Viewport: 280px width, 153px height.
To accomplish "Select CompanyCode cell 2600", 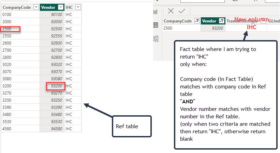I will click(20, 43).
